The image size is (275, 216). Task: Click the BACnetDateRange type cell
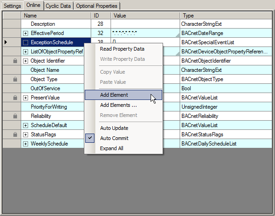[x=226, y=33]
